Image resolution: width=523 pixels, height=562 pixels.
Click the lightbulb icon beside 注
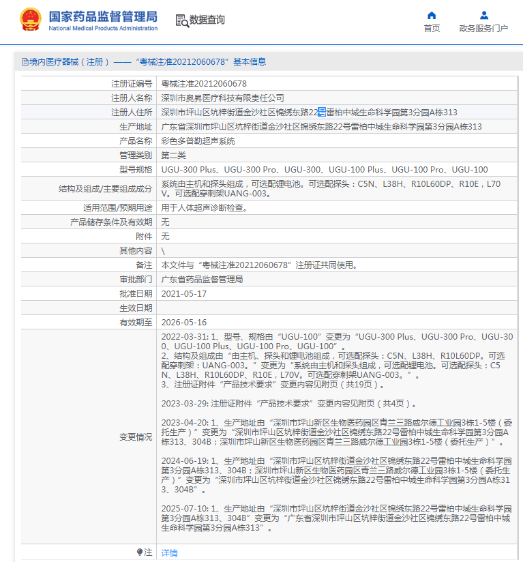[x=140, y=552]
